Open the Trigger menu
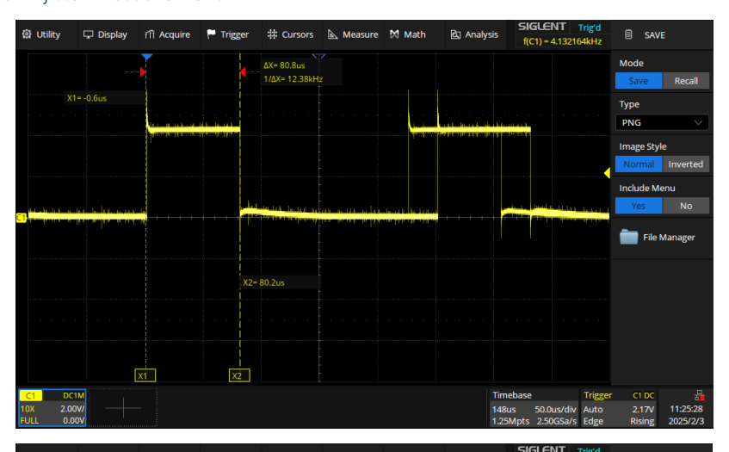This screenshot has height=452, width=729. point(228,34)
